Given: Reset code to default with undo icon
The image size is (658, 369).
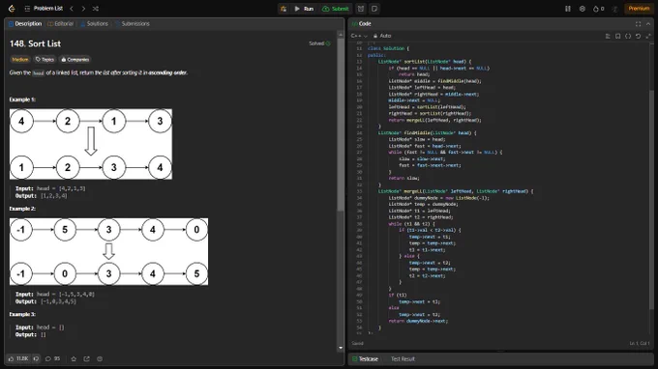Looking at the screenshot, I should [x=638, y=36].
